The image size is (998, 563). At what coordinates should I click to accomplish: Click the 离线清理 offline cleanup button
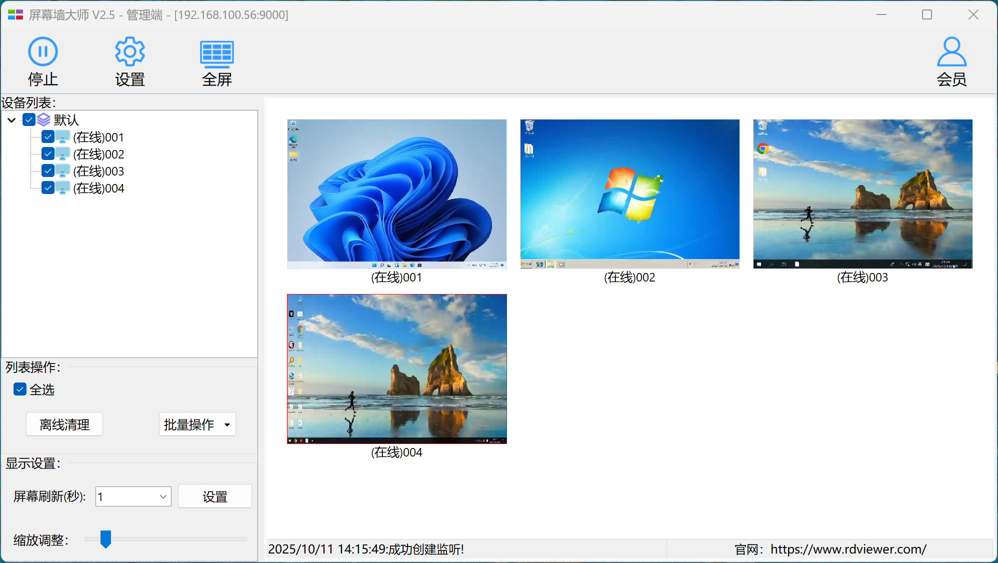(64, 424)
